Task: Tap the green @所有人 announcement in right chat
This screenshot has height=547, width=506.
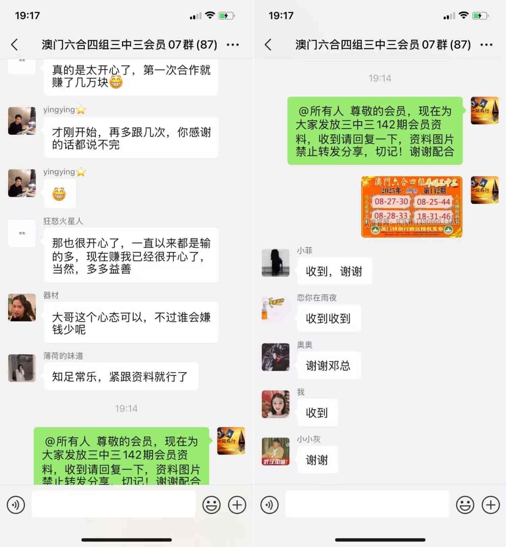Action: [375, 131]
